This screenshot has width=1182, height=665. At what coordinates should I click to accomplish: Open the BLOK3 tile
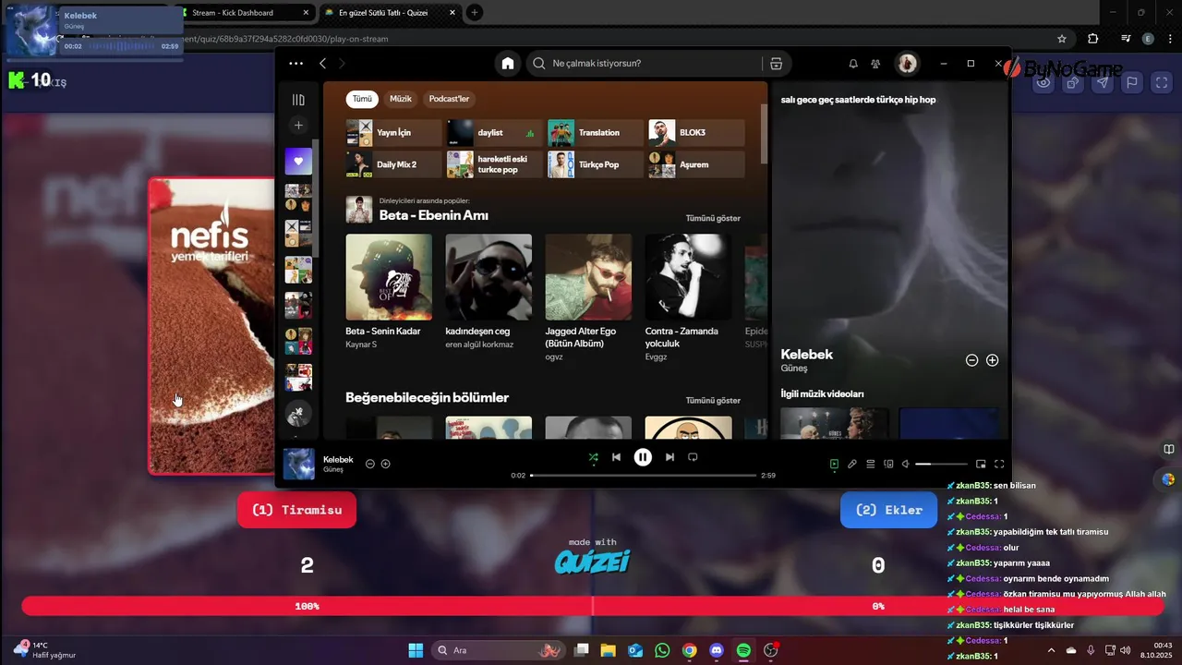(x=695, y=133)
